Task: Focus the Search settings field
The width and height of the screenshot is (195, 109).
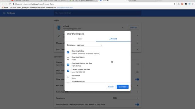Action: [97, 13]
